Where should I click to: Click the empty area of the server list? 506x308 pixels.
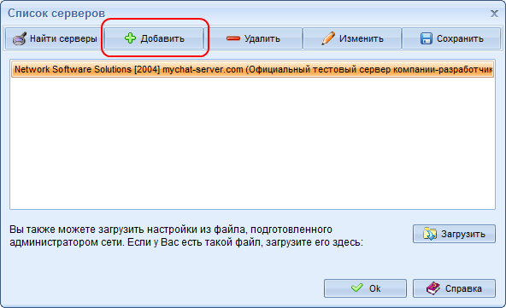pyautogui.click(x=253, y=143)
